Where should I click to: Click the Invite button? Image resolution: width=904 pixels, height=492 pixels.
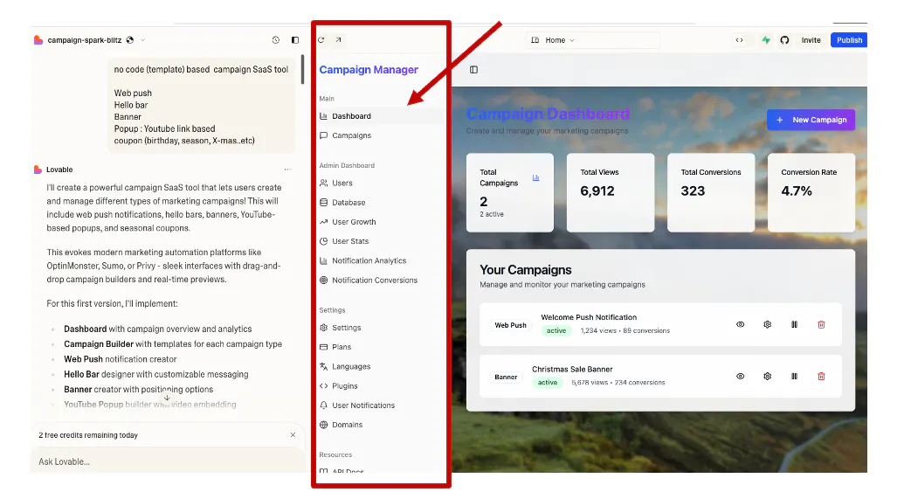click(x=811, y=40)
